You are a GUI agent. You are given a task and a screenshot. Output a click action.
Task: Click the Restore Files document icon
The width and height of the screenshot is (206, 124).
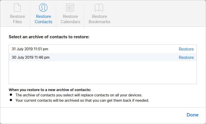[x=17, y=8]
